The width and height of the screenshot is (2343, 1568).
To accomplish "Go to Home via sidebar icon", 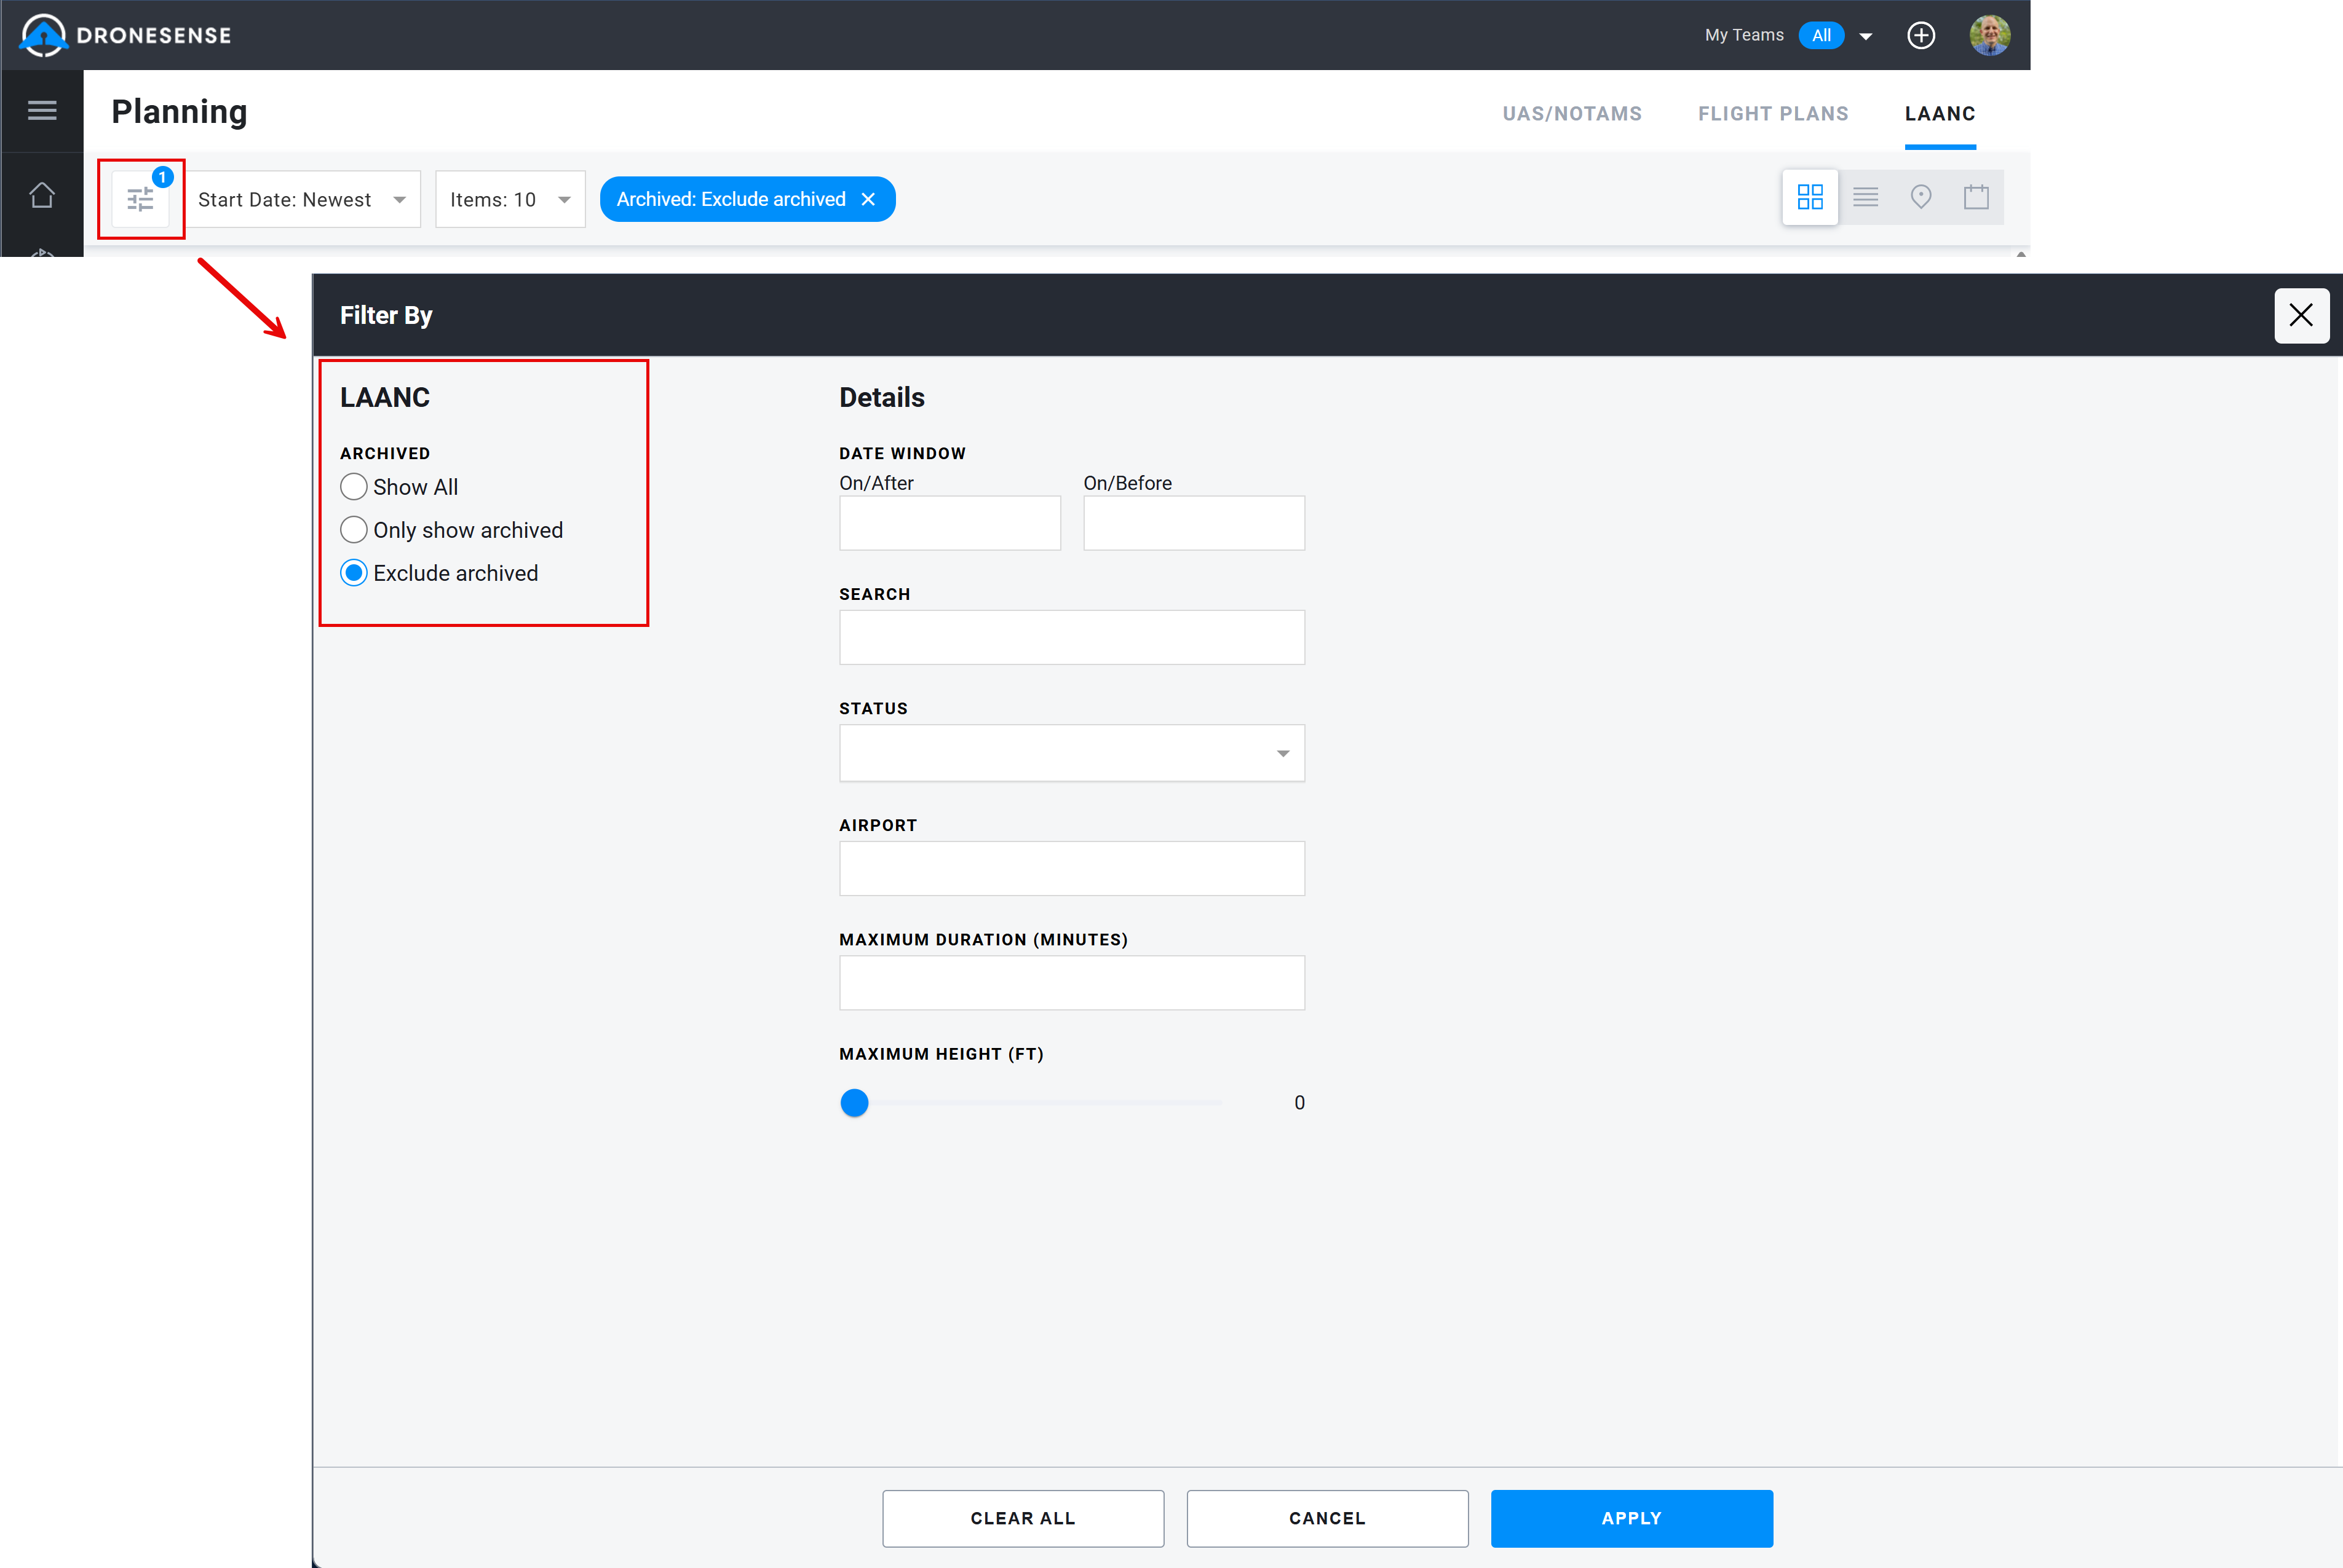I will [42, 195].
